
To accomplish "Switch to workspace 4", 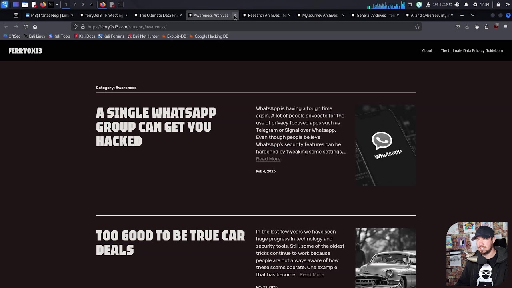I will [92, 4].
